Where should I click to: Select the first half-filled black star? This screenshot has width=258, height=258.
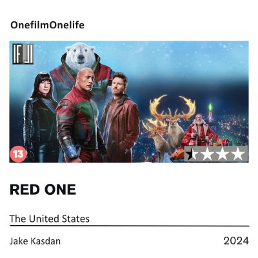tap(190, 154)
